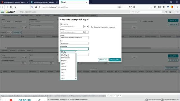Open 'Журнал заявок' bottom page tab
Viewport: 180px width, 101px height.
tap(6, 96)
